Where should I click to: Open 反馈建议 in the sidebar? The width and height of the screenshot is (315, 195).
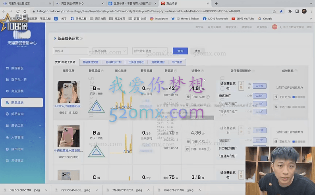(17, 160)
